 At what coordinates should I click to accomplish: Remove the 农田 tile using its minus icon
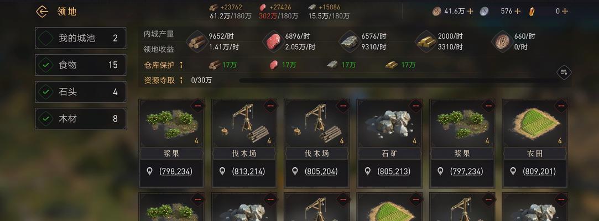click(561, 106)
